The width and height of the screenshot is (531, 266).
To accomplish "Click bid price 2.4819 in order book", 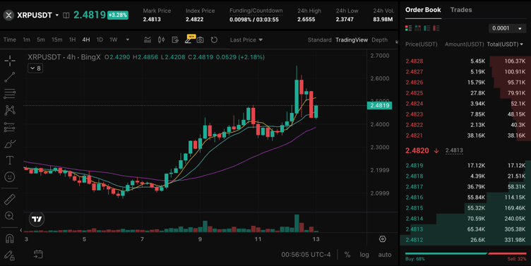I will coord(414,166).
